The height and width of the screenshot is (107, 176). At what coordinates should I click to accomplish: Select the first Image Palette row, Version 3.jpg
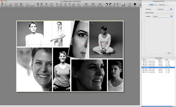tap(158, 61)
